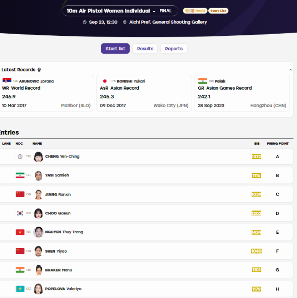Click the 246.9 world record score
This screenshot has height=298, width=297.
(x=9, y=96)
